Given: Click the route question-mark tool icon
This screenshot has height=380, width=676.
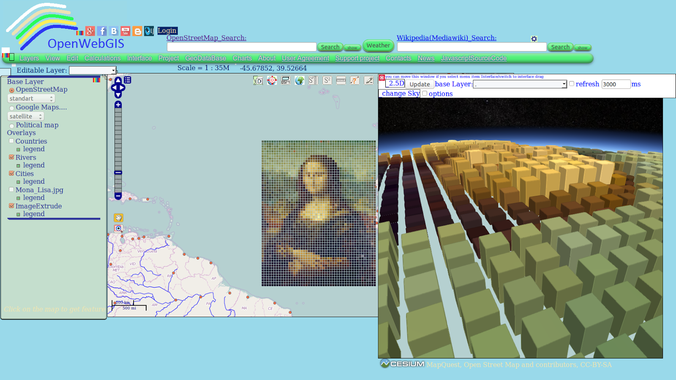Looking at the screenshot, I should [x=355, y=81].
